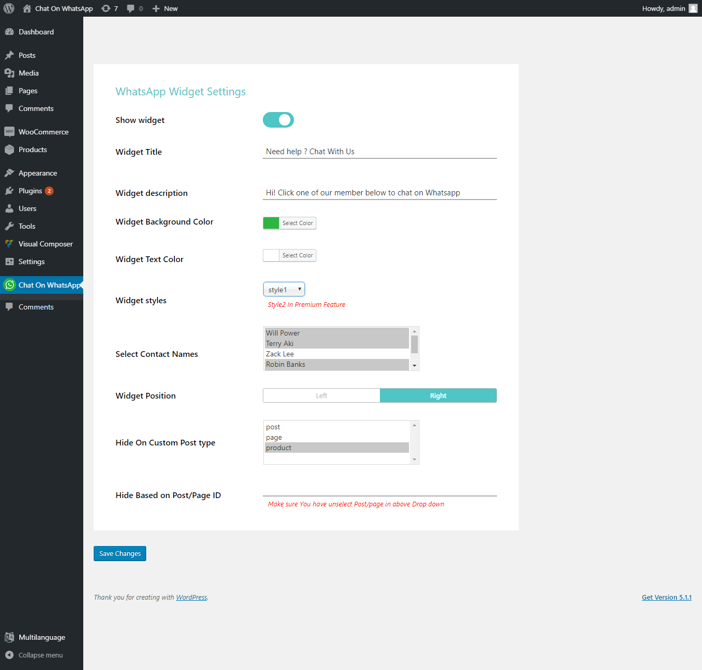The image size is (702, 670).
Task: Click Select Color for Widget Text Color
Action: [298, 255]
